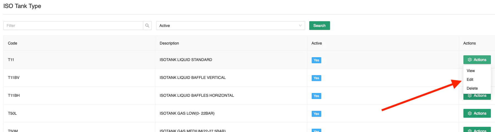The width and height of the screenshot is (495, 132).
Task: Click the gear icon in T50L's Actions button
Action: (x=470, y=113)
